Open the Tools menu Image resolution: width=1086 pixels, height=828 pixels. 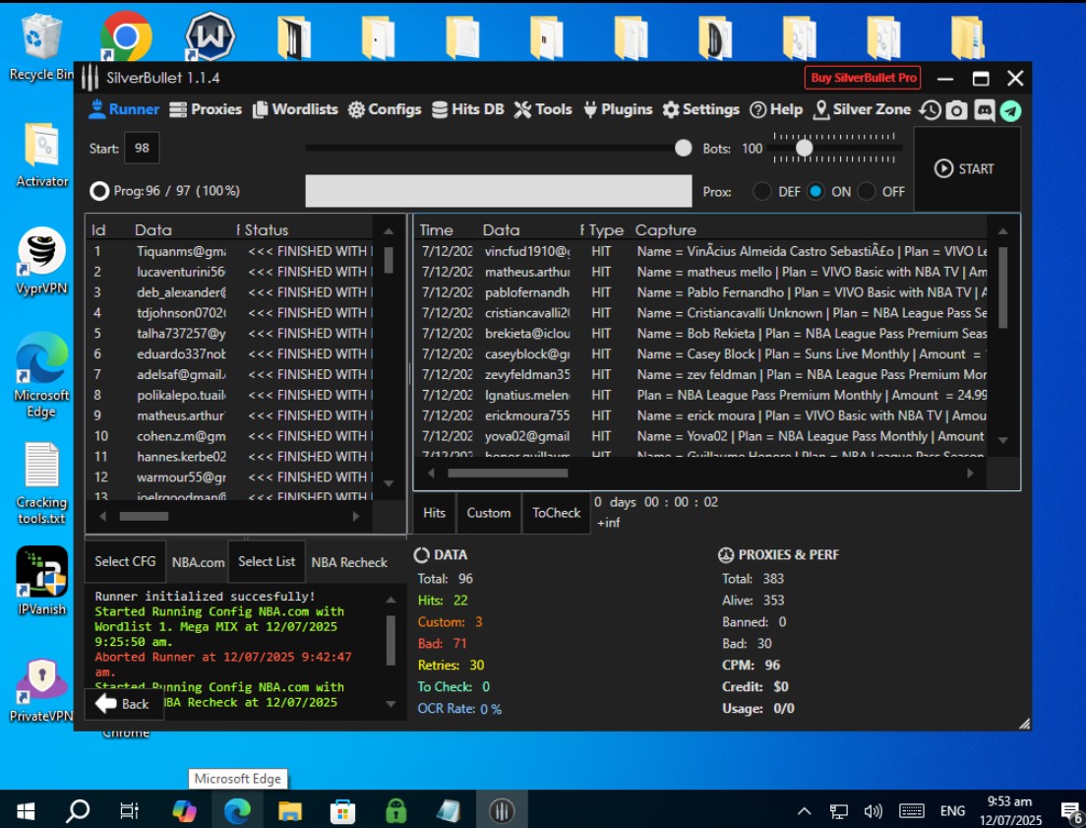[x=543, y=109]
